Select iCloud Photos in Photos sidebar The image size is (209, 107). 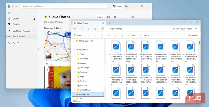coord(21,36)
